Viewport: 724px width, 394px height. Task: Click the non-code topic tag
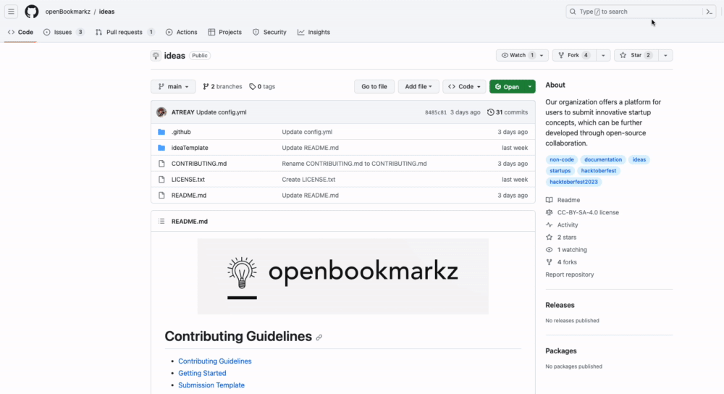click(562, 160)
